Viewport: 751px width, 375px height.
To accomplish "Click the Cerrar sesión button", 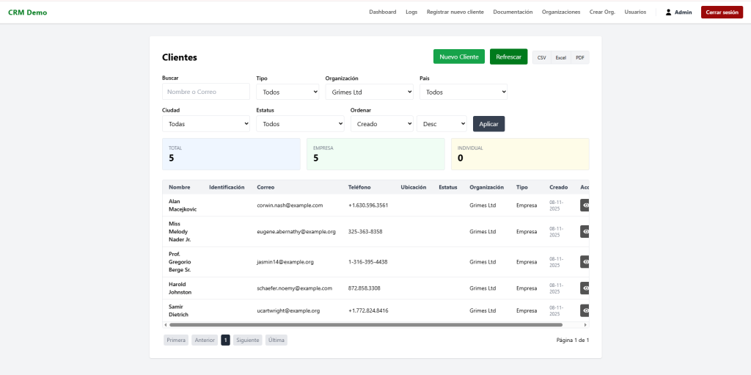I will click(x=722, y=12).
